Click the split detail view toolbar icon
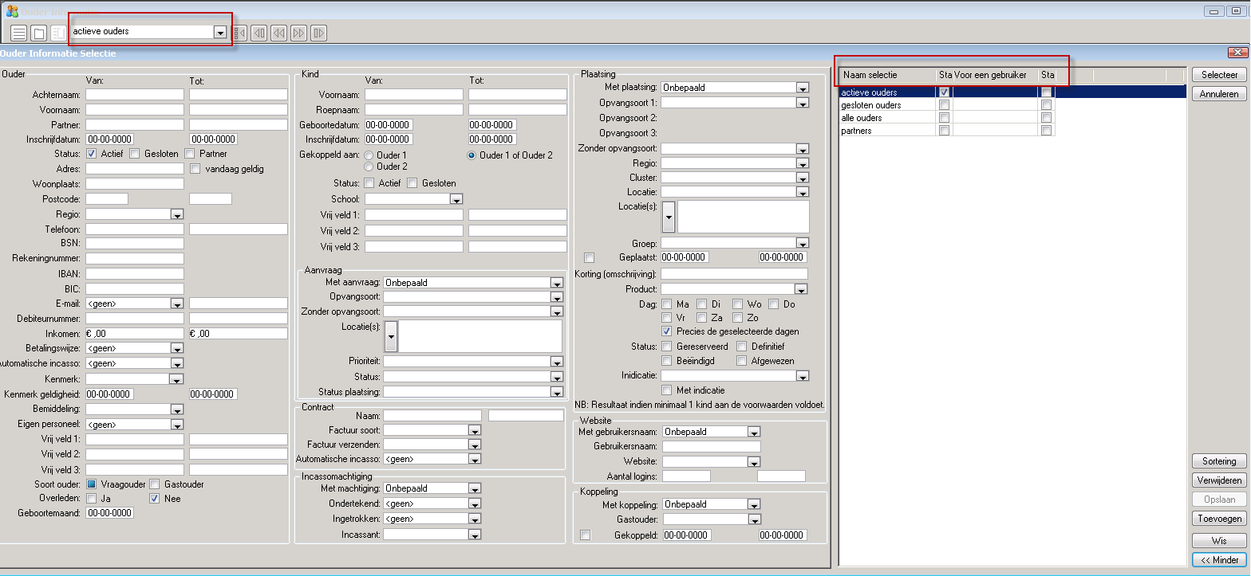 point(58,33)
